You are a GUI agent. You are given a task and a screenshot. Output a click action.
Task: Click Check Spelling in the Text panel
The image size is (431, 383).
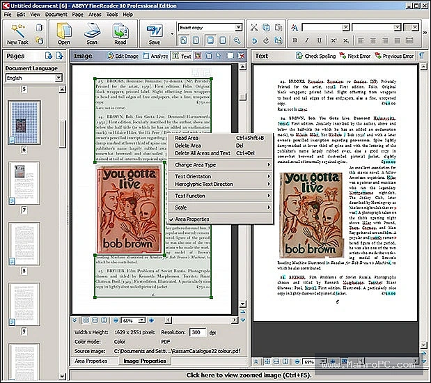(316, 56)
